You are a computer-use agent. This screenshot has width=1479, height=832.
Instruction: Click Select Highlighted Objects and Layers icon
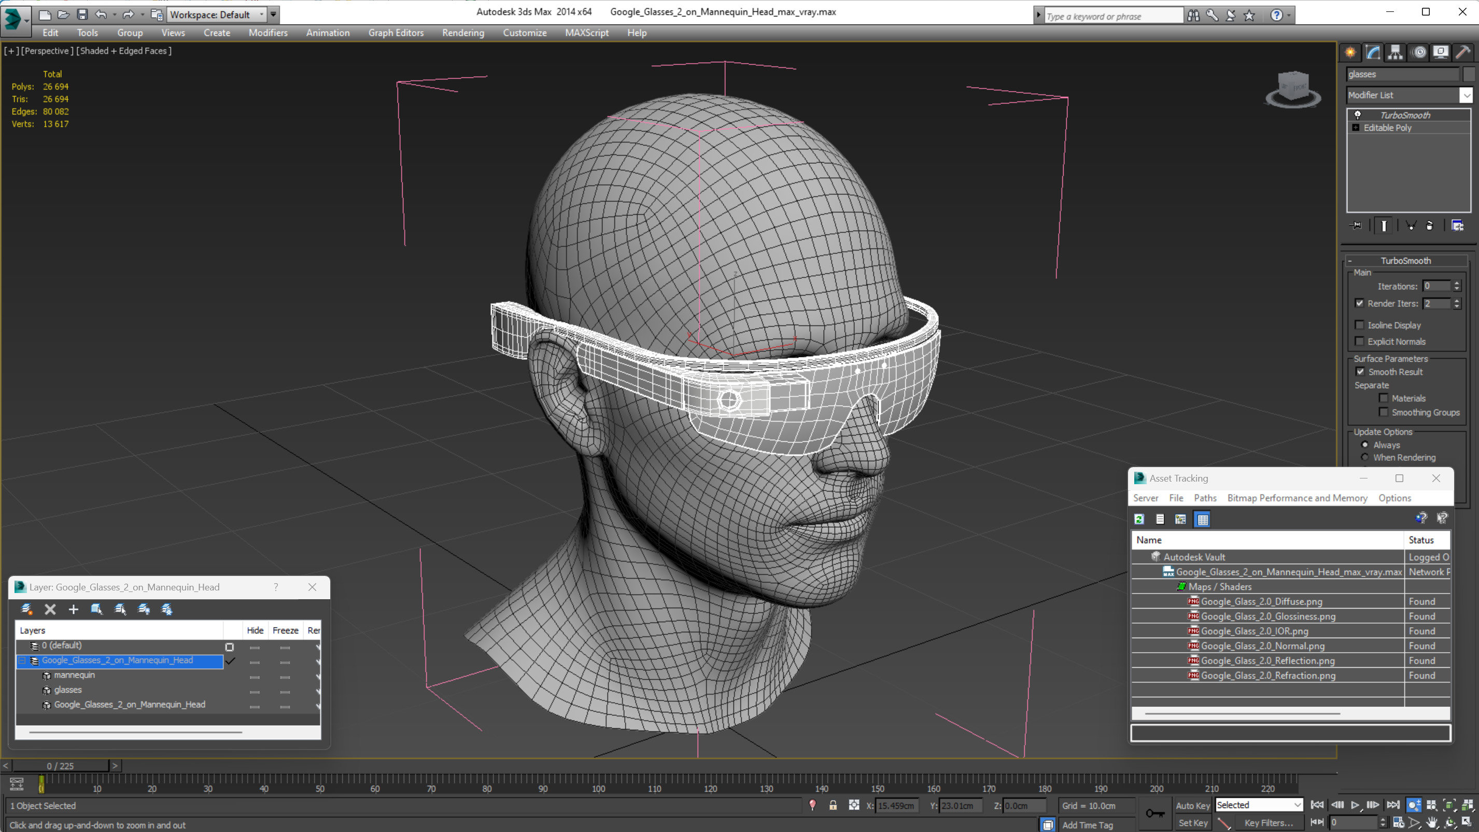(x=96, y=609)
